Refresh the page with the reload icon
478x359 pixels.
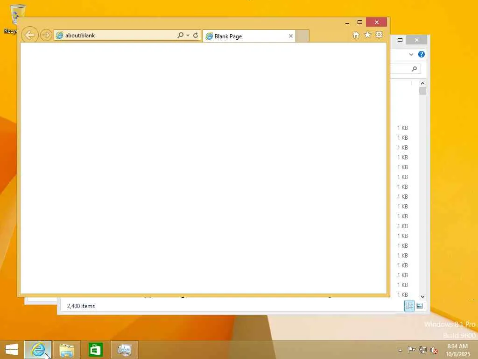[x=196, y=35]
